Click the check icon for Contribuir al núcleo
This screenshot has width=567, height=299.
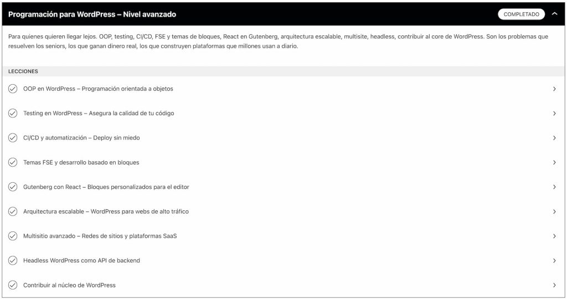point(13,285)
